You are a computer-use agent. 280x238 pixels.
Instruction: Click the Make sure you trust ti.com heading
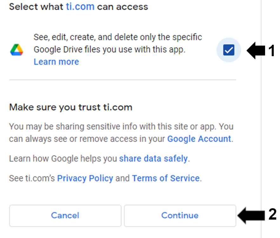click(x=70, y=107)
